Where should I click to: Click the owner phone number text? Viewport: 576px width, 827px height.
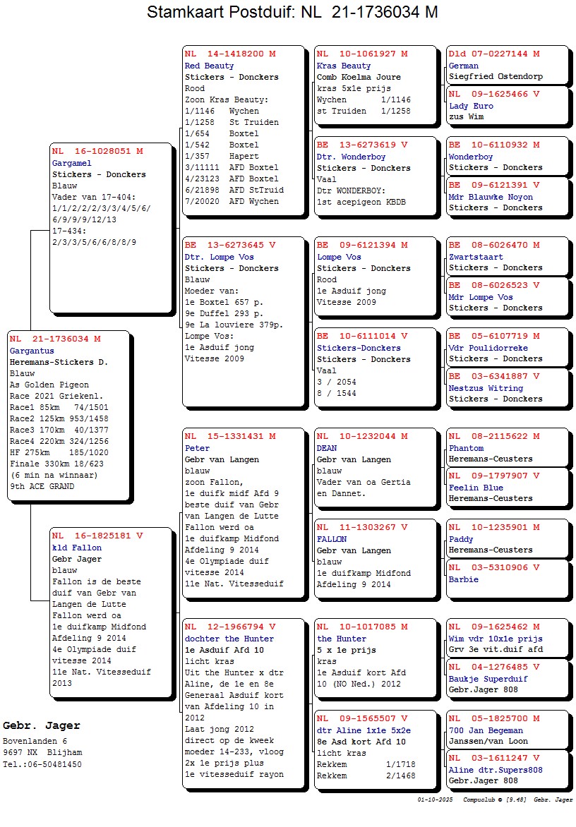point(42,764)
